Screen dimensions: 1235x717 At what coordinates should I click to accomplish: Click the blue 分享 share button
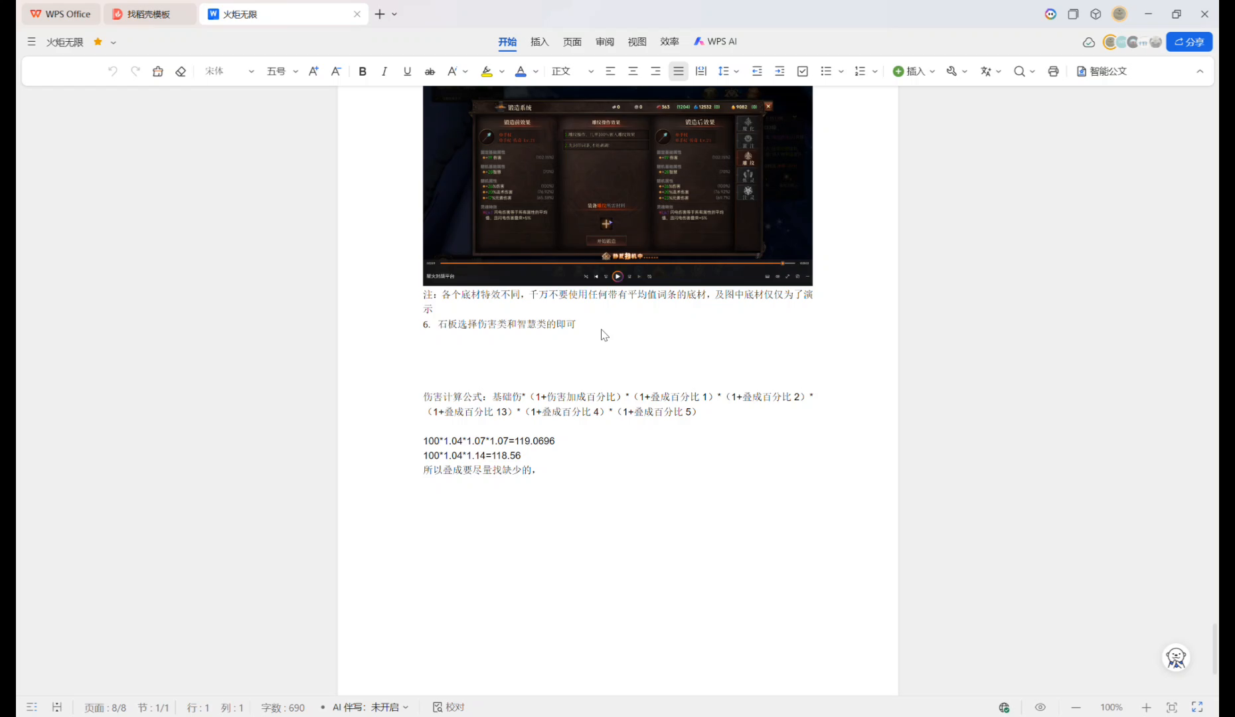pyautogui.click(x=1189, y=42)
